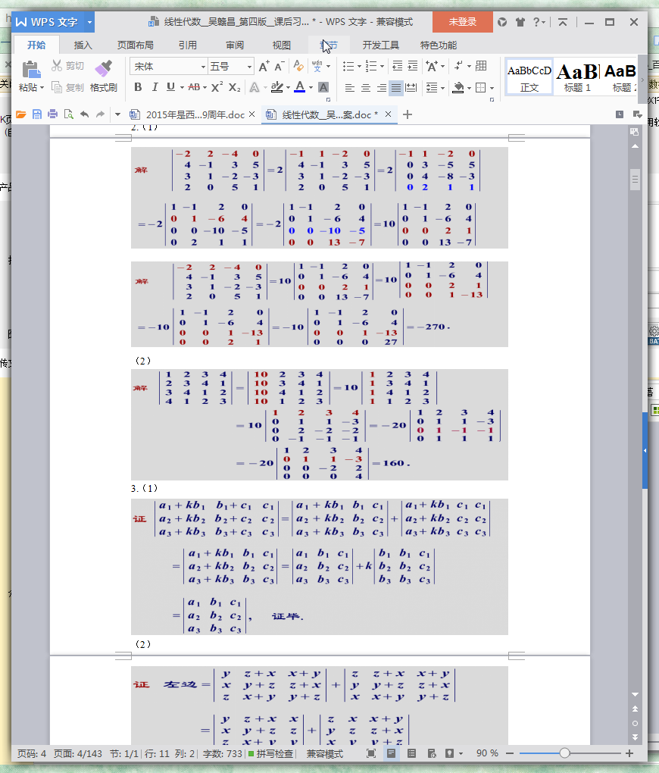Screen dimensions: 659x773
Task: Apply the 标题 1 (Heading 1) style
Action: click(577, 77)
